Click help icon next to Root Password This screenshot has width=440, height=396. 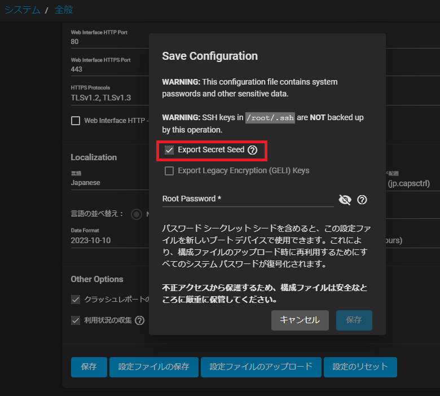pyautogui.click(x=362, y=200)
